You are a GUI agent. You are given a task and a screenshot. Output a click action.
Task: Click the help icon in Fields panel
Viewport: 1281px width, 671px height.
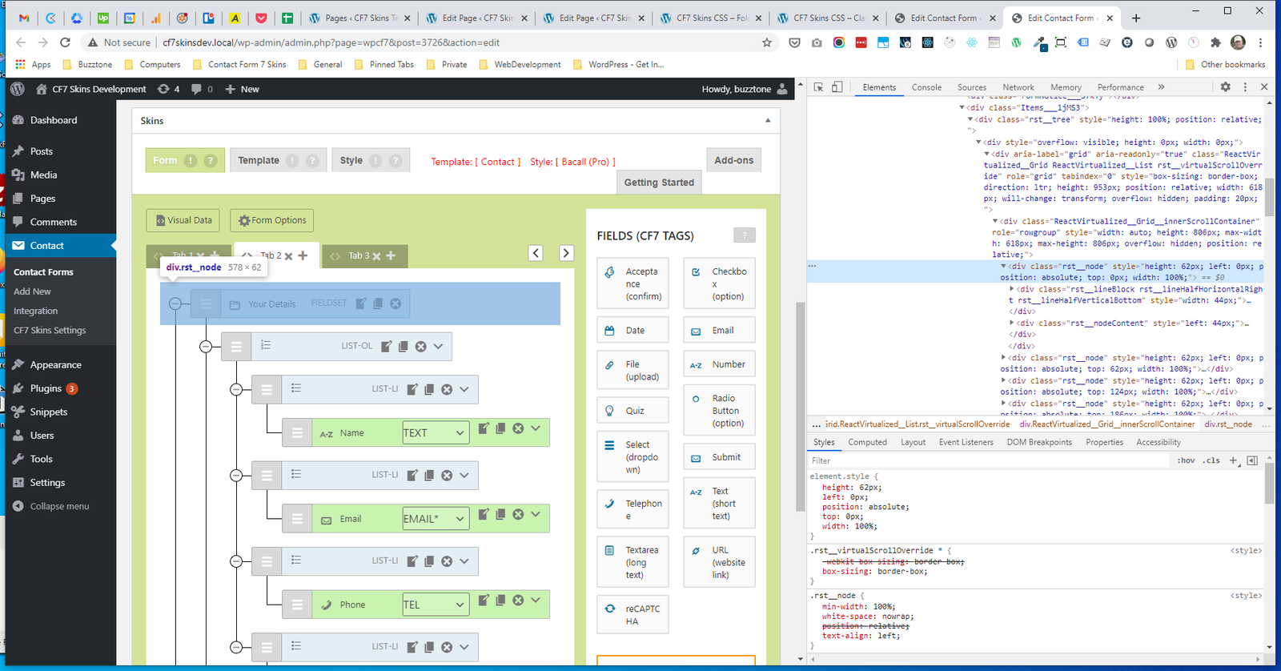tap(744, 235)
